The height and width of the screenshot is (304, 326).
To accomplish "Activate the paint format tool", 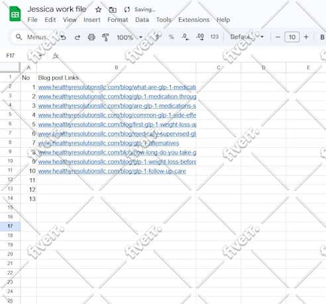I will [x=105, y=37].
